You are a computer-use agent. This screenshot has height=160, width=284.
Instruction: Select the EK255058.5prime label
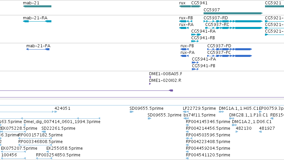tap(64, 148)
